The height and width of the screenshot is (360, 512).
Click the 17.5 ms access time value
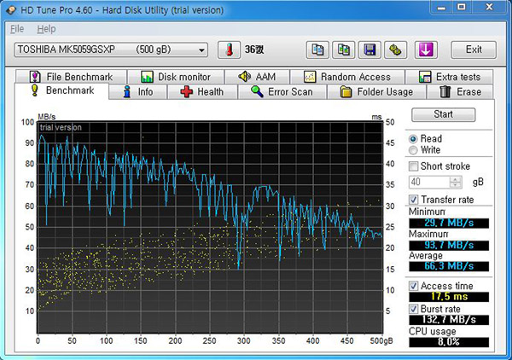point(449,297)
